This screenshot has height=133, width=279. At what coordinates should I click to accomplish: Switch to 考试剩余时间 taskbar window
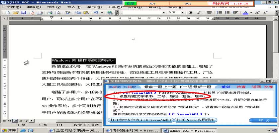point(133,131)
